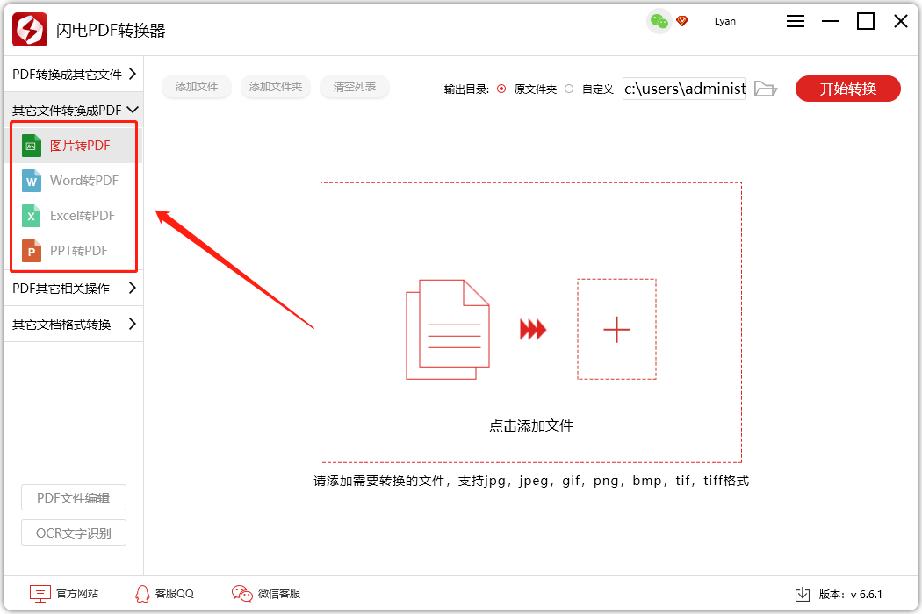Click the plus icon to add file
This screenshot has width=922, height=614.
click(616, 329)
